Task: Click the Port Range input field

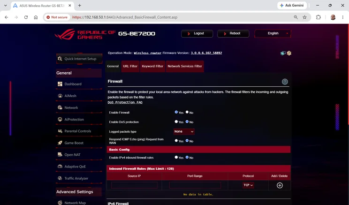Action: coord(195,185)
